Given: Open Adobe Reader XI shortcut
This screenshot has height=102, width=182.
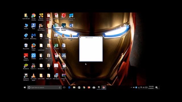Looking at the screenshot, I should [26, 57].
